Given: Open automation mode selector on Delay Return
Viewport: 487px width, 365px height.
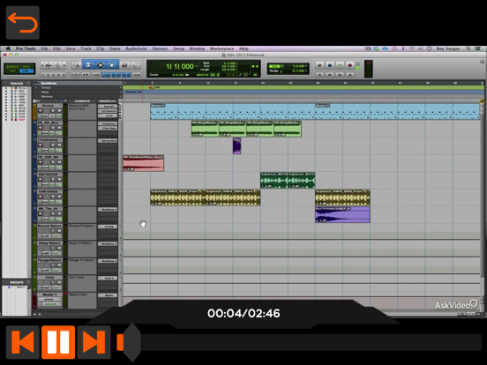Looking at the screenshot, I should [x=56, y=253].
